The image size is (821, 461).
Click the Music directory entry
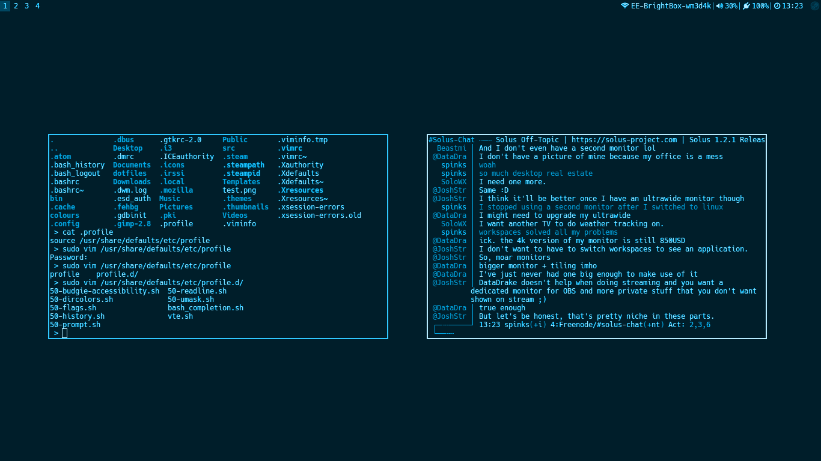coord(169,199)
